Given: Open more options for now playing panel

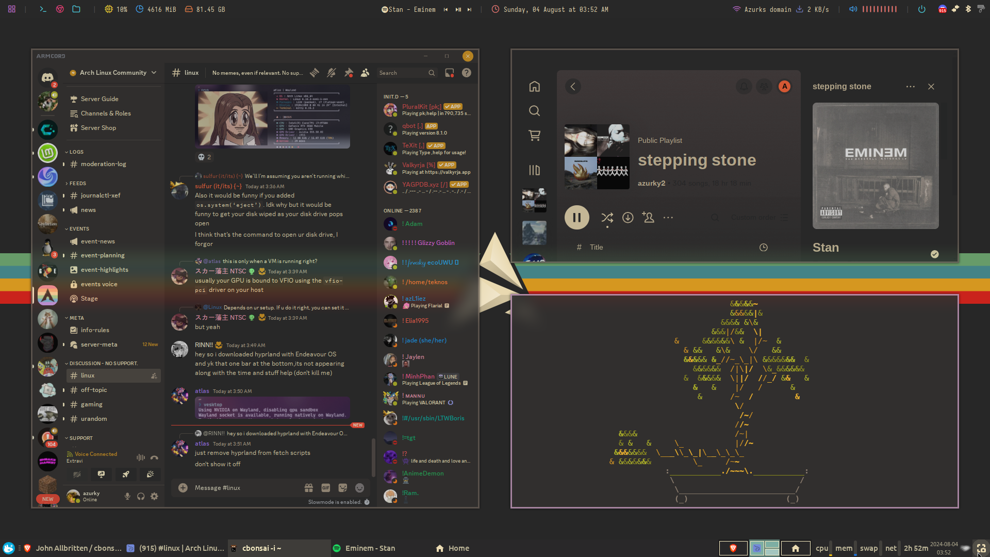Looking at the screenshot, I should (911, 87).
